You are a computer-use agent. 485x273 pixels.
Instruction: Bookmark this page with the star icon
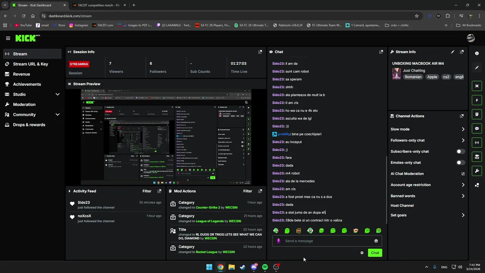(417, 16)
